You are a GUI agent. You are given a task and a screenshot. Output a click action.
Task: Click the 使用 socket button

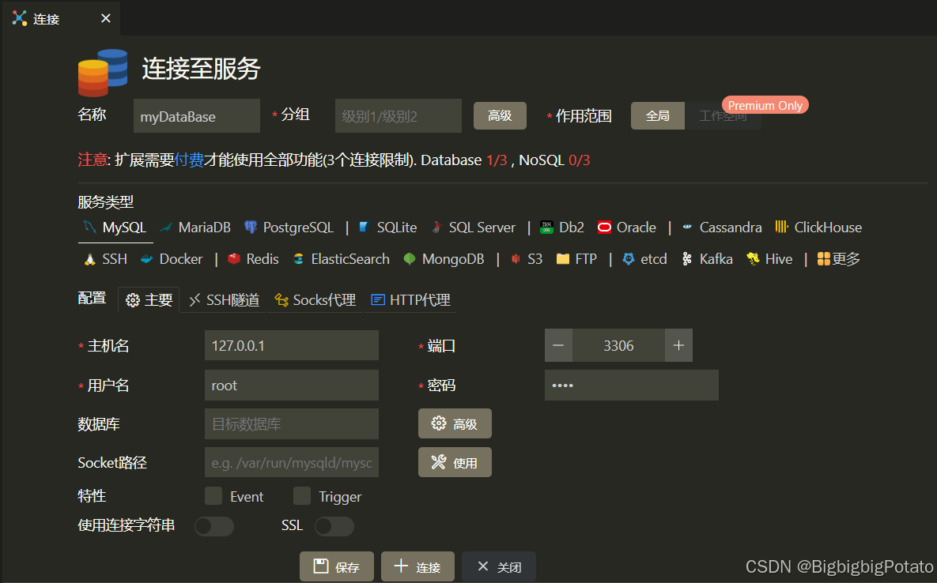coord(455,462)
